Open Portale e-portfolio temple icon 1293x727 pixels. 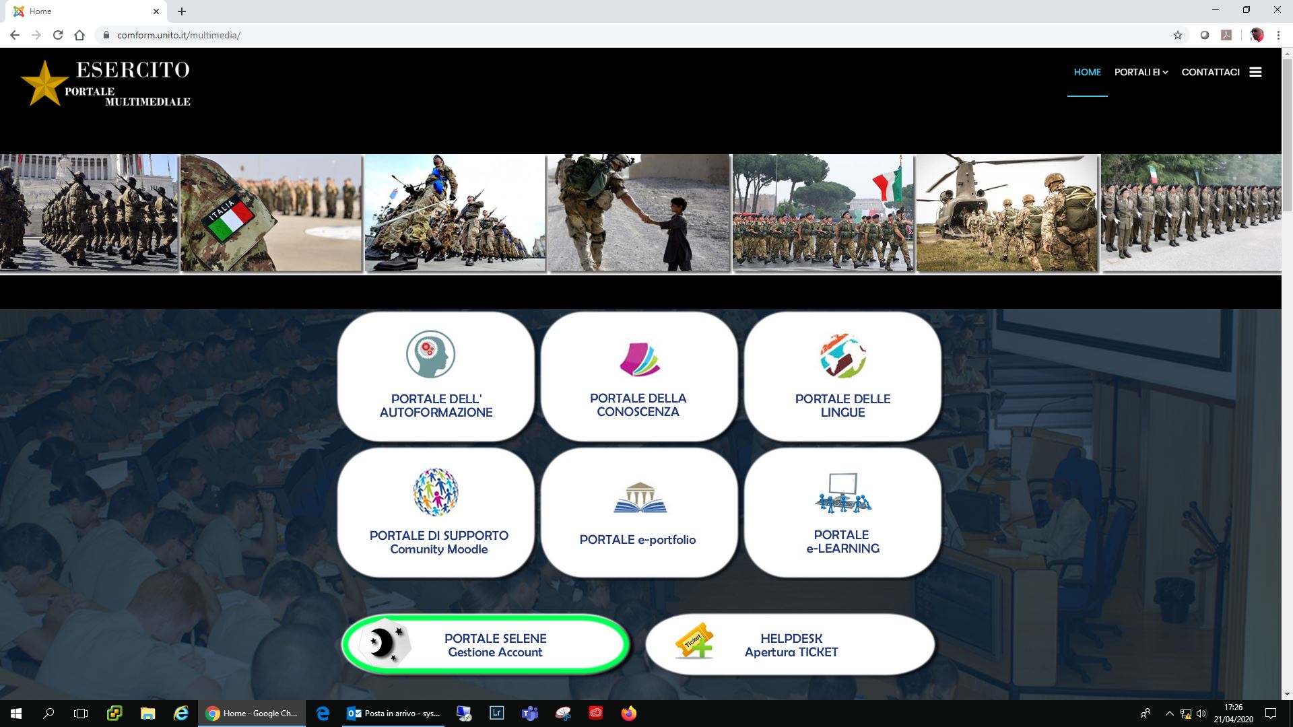pos(640,497)
